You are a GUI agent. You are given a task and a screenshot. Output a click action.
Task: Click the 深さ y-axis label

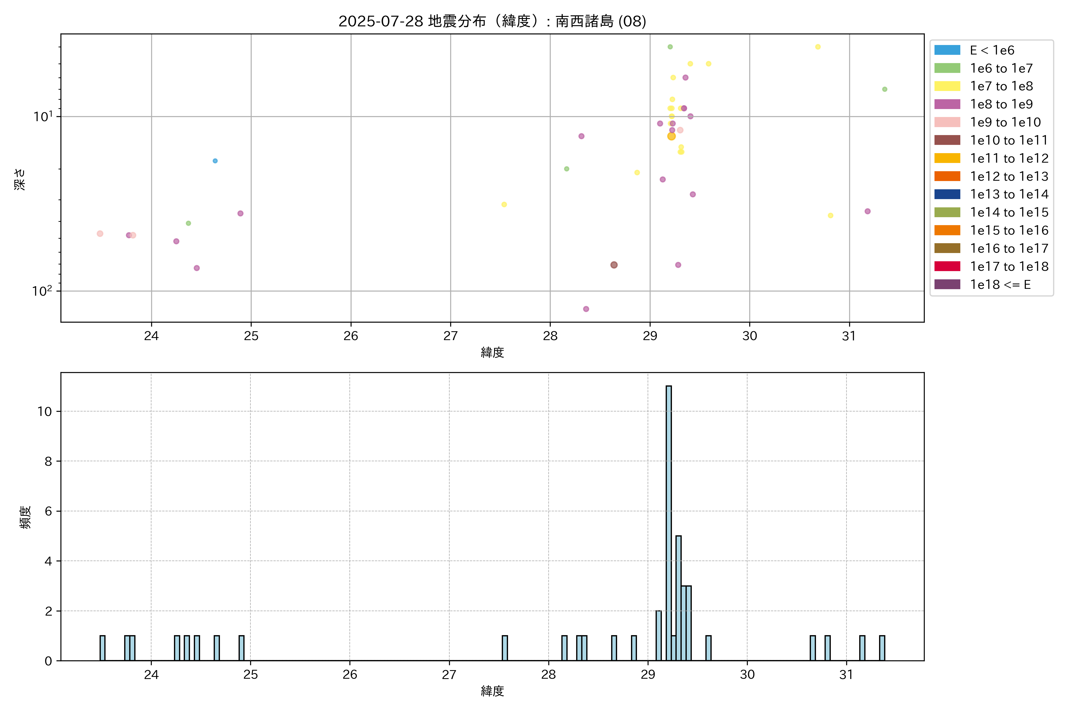[20, 179]
